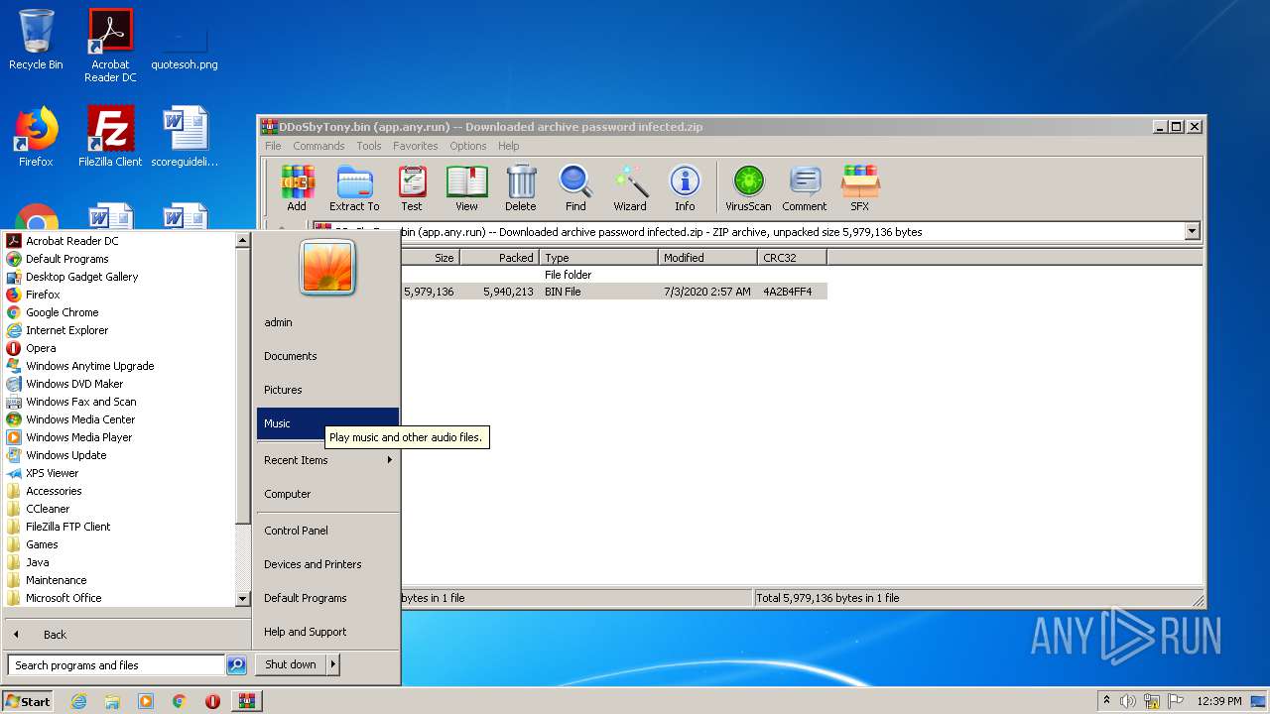Open Firefox desktop shortcut
Image resolution: width=1270 pixels, height=714 pixels.
click(x=36, y=137)
